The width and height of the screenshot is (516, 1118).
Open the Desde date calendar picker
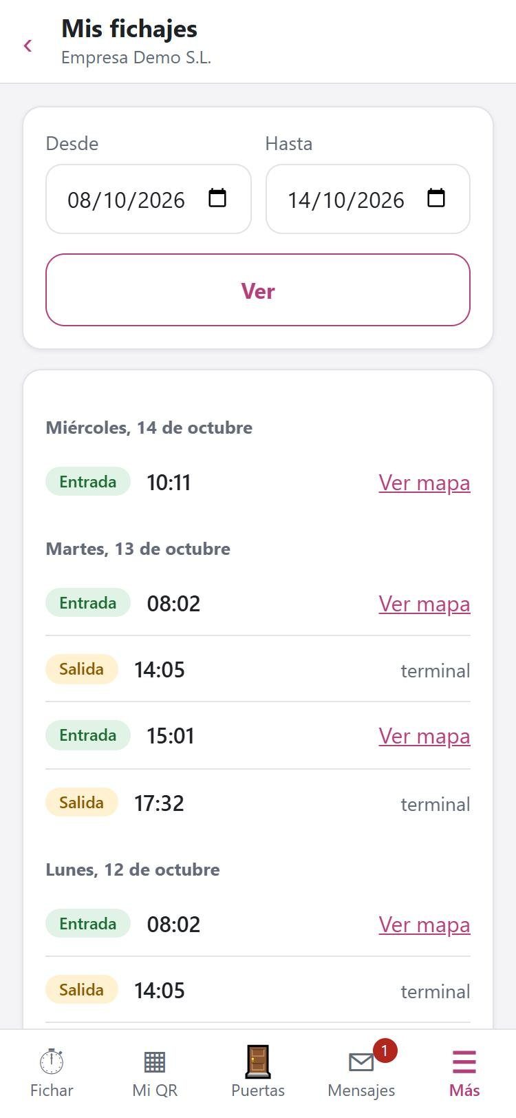click(x=217, y=198)
